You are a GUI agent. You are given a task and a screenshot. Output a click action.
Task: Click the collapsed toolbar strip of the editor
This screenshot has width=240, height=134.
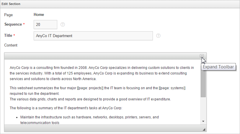[x=102, y=56]
